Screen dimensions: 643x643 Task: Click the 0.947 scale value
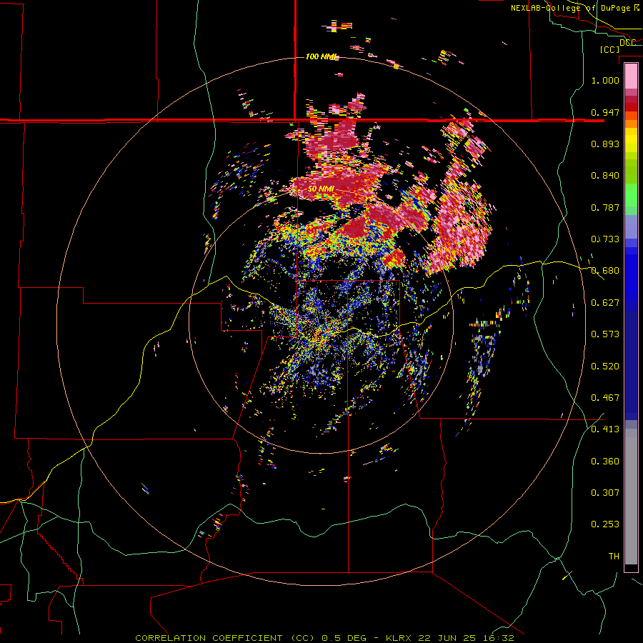[605, 112]
